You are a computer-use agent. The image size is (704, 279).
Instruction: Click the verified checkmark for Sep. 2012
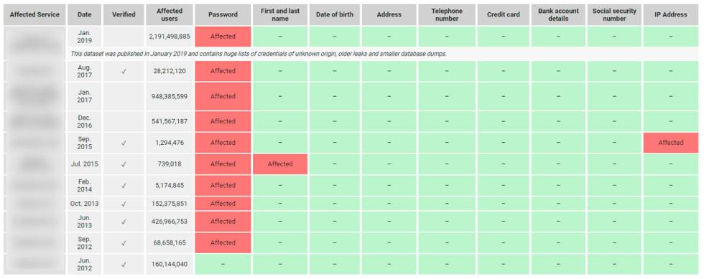click(x=124, y=243)
